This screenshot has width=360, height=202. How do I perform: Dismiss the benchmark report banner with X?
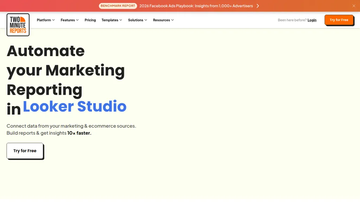(354, 6)
